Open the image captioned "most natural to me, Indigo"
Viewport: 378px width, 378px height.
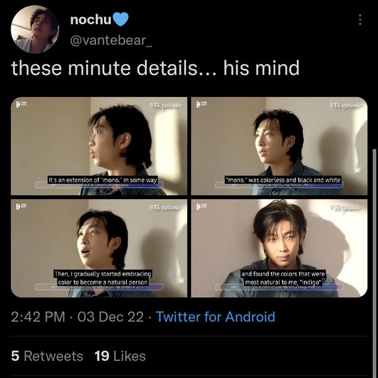279,248
